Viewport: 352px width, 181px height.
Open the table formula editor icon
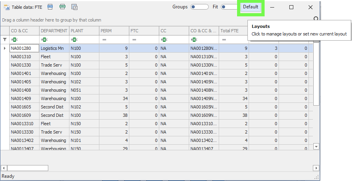[74, 7]
